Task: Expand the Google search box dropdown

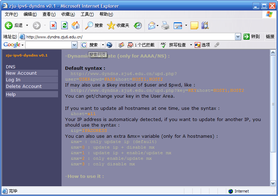Action: point(74,45)
